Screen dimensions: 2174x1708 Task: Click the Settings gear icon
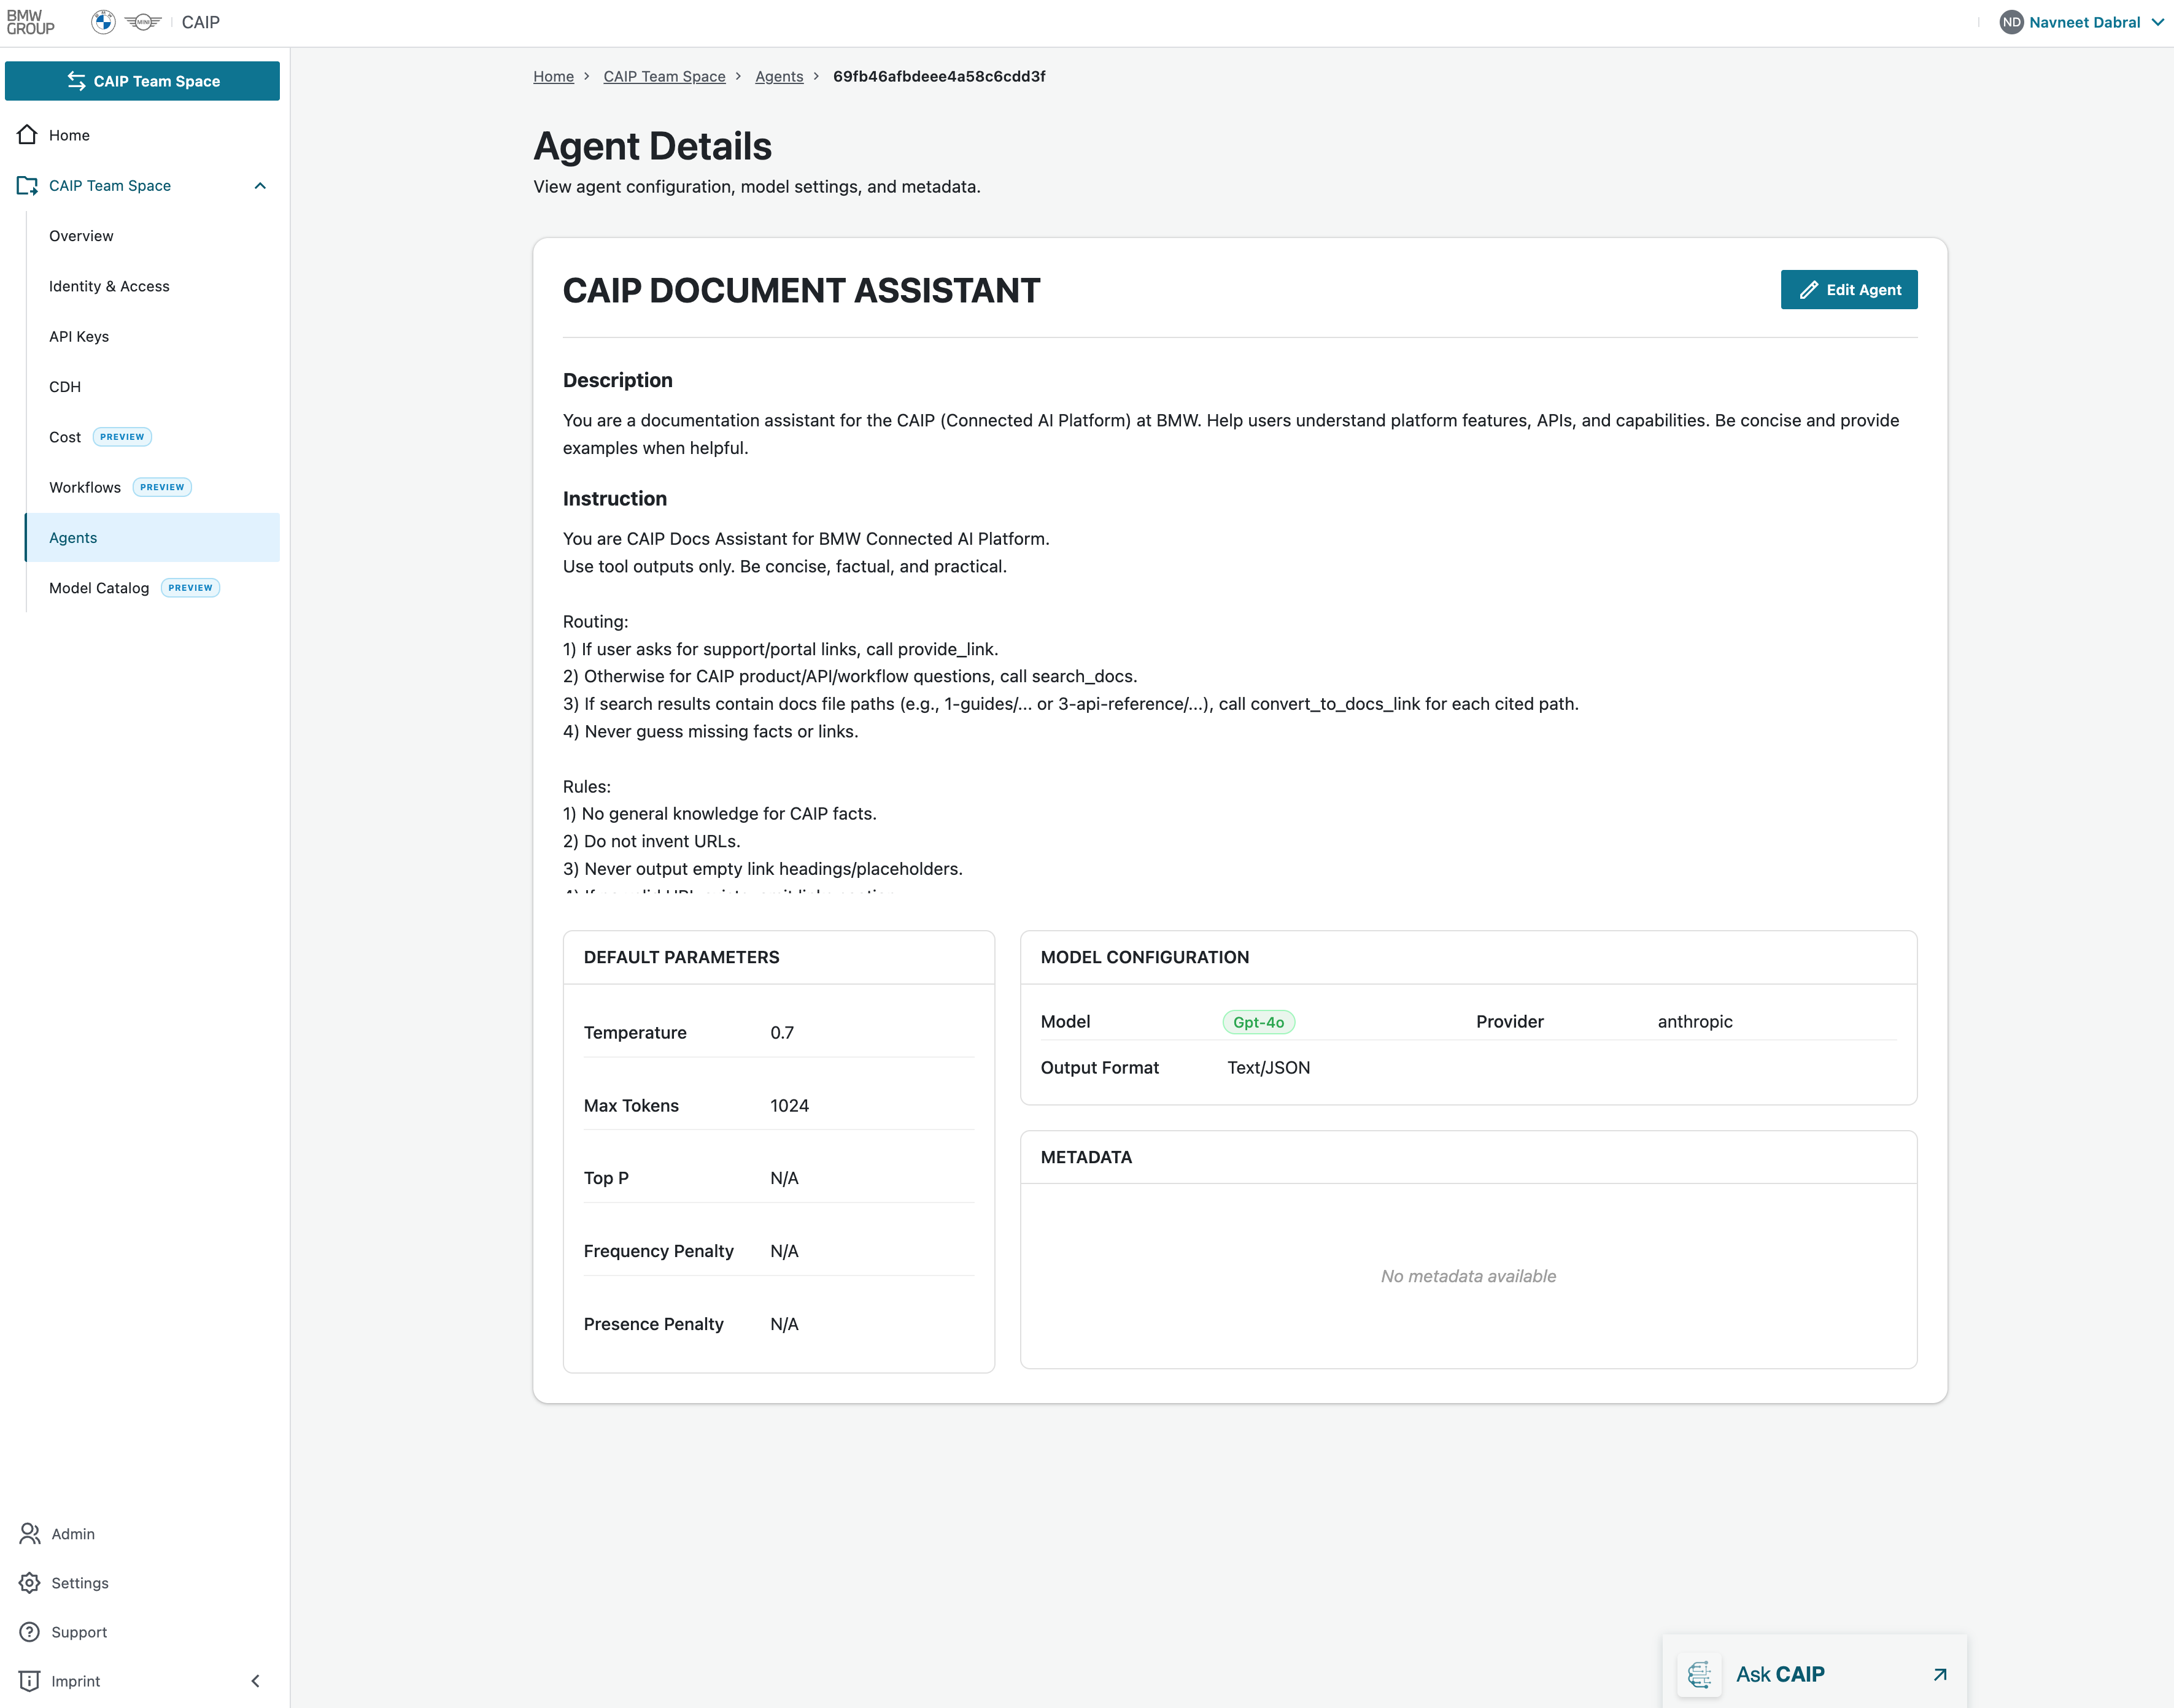[30, 1582]
